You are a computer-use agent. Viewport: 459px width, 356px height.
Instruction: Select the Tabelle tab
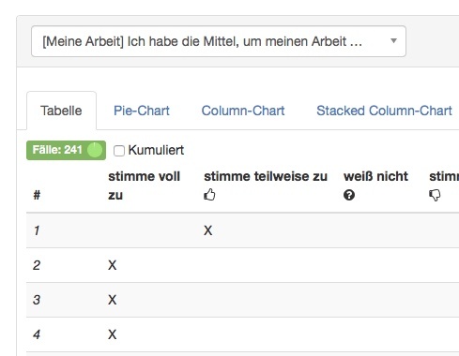(61, 111)
